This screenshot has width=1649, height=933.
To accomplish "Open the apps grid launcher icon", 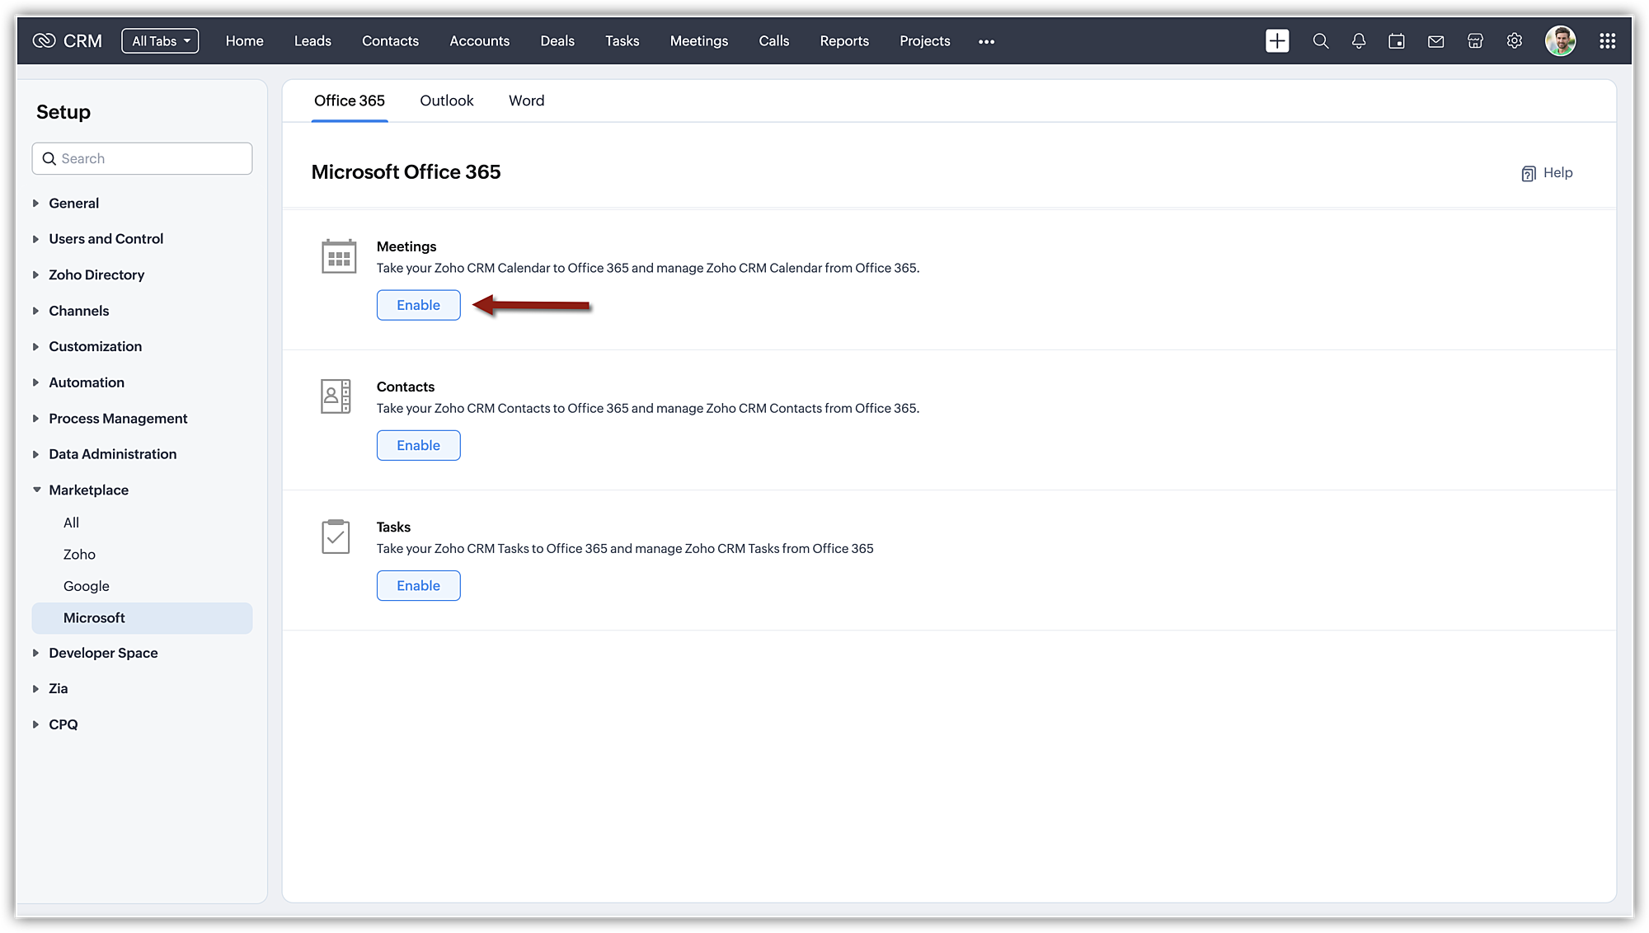I will click(x=1607, y=40).
